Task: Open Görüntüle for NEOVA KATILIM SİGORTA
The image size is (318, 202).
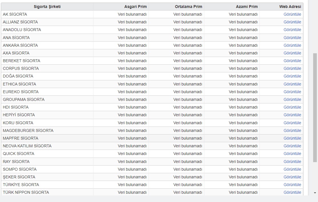Action: (292, 146)
